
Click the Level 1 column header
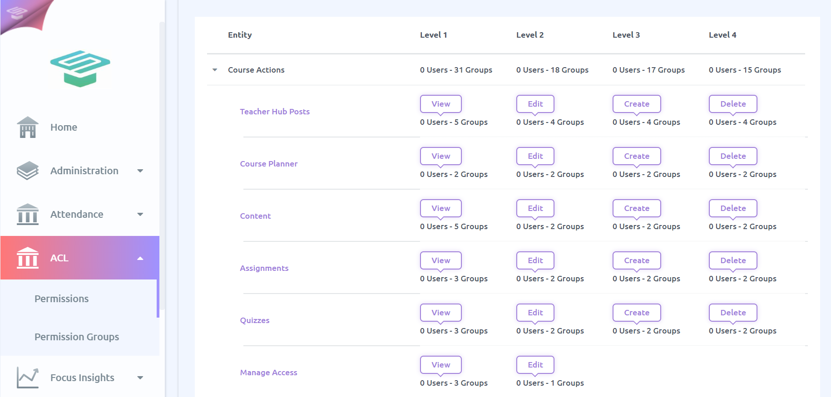point(434,35)
